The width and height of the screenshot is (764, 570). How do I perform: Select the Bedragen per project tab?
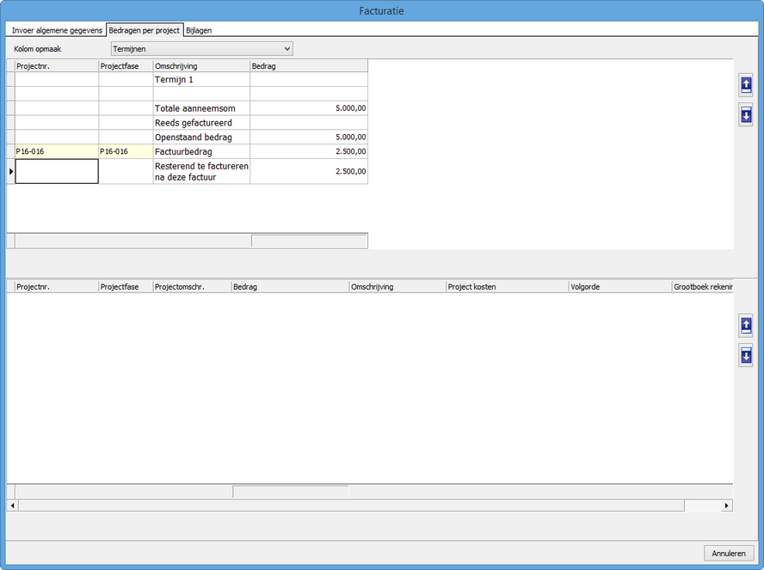pyautogui.click(x=145, y=30)
